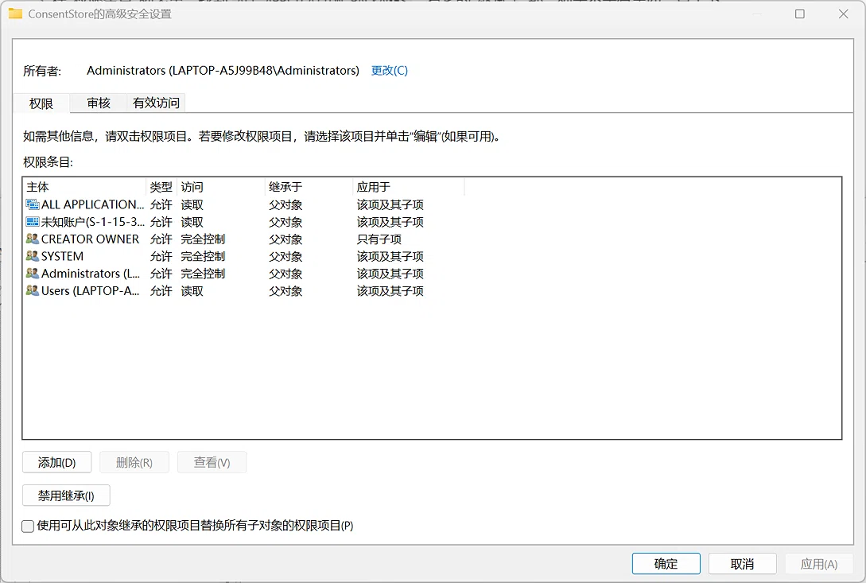
Task: Maximize the advanced security settings window
Action: pyautogui.click(x=800, y=14)
